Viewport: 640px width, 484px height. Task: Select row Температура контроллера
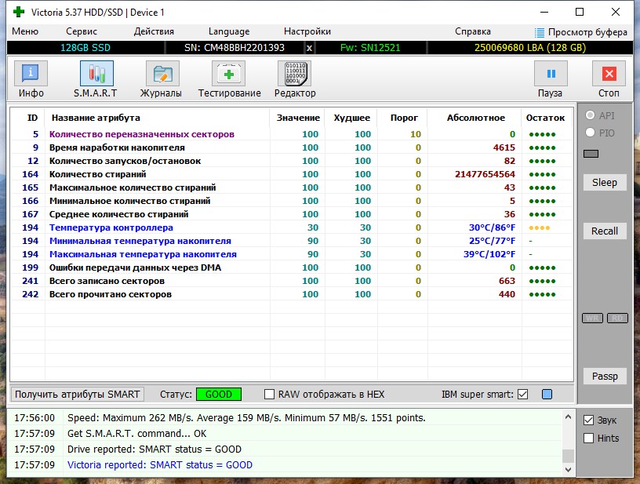pyautogui.click(x=292, y=227)
